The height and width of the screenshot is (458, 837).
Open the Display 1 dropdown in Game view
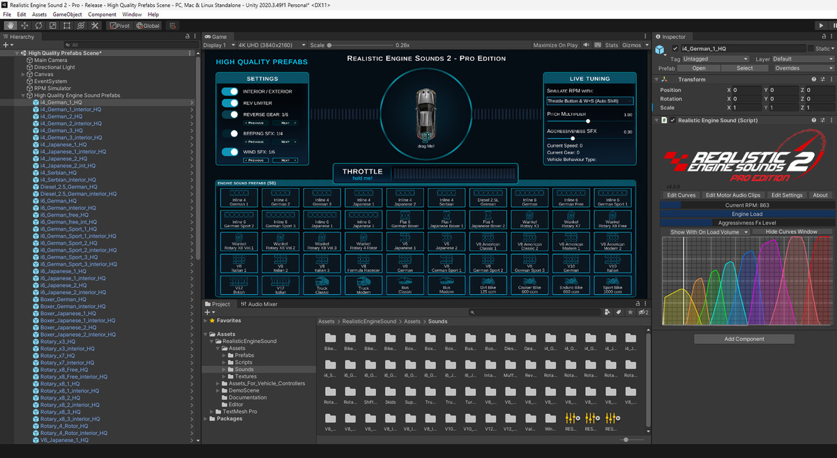(218, 45)
